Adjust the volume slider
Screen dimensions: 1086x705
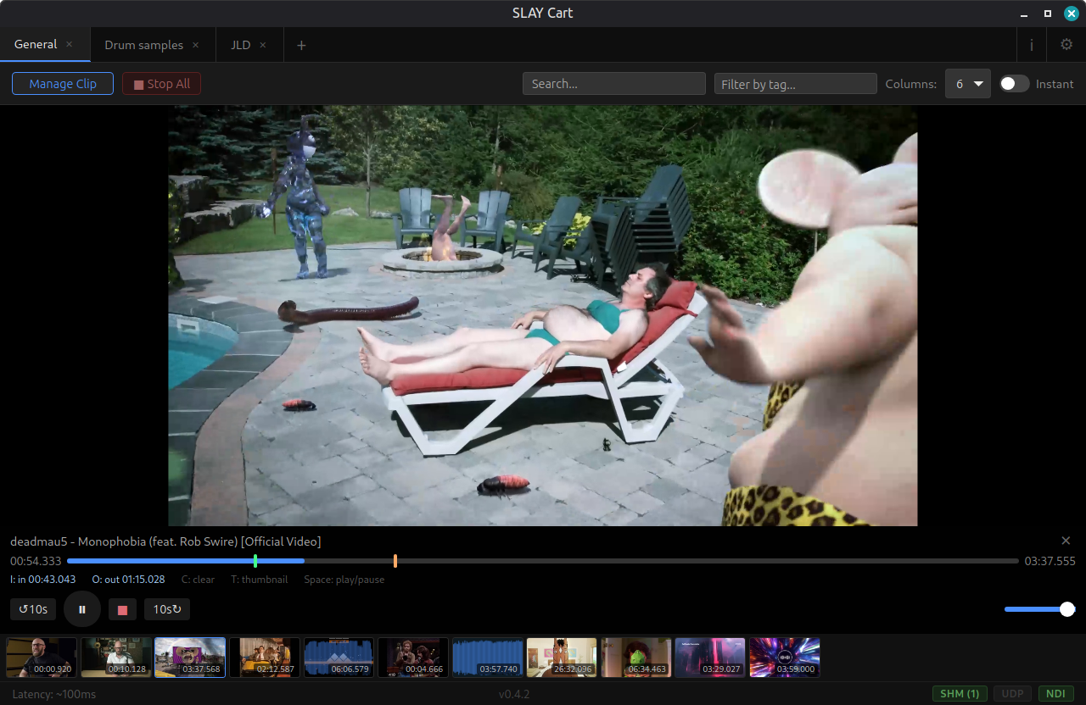[x=1039, y=609]
